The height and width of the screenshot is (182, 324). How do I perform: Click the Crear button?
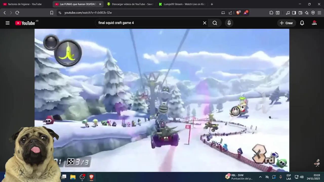(286, 23)
